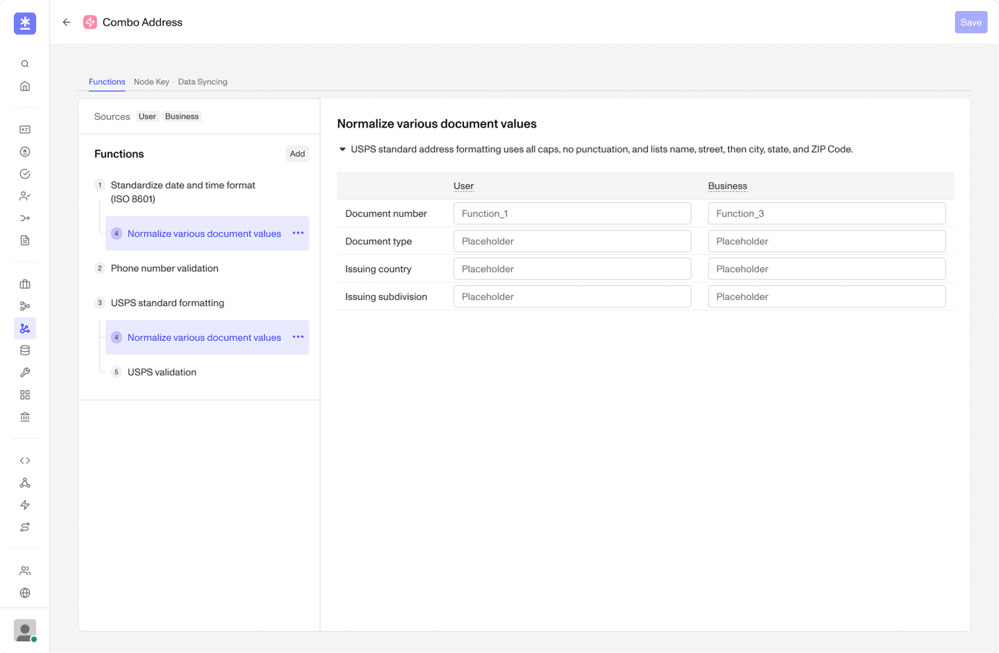Open the ID card sidebar icon
This screenshot has width=999, height=653.
(x=25, y=129)
